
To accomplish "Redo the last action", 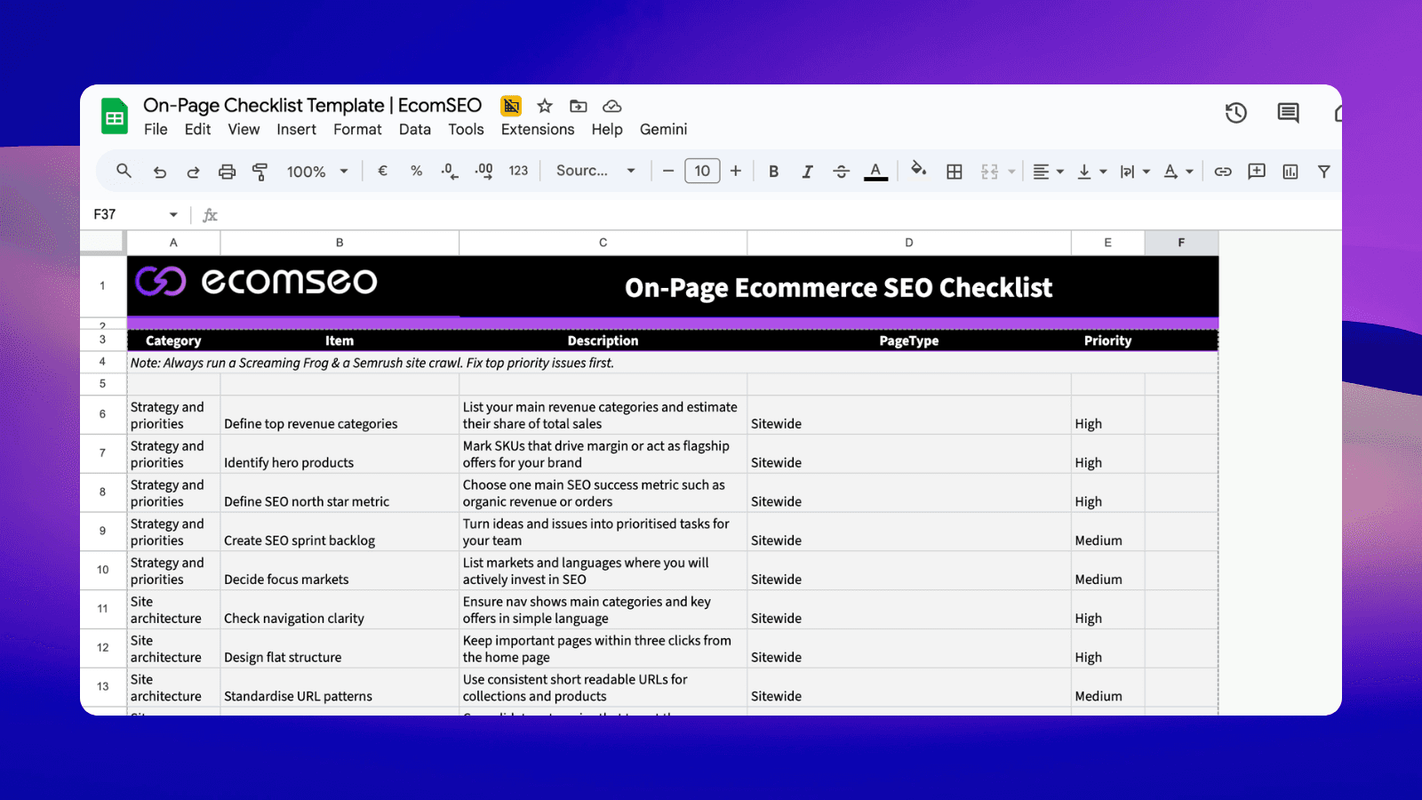I will (x=193, y=172).
